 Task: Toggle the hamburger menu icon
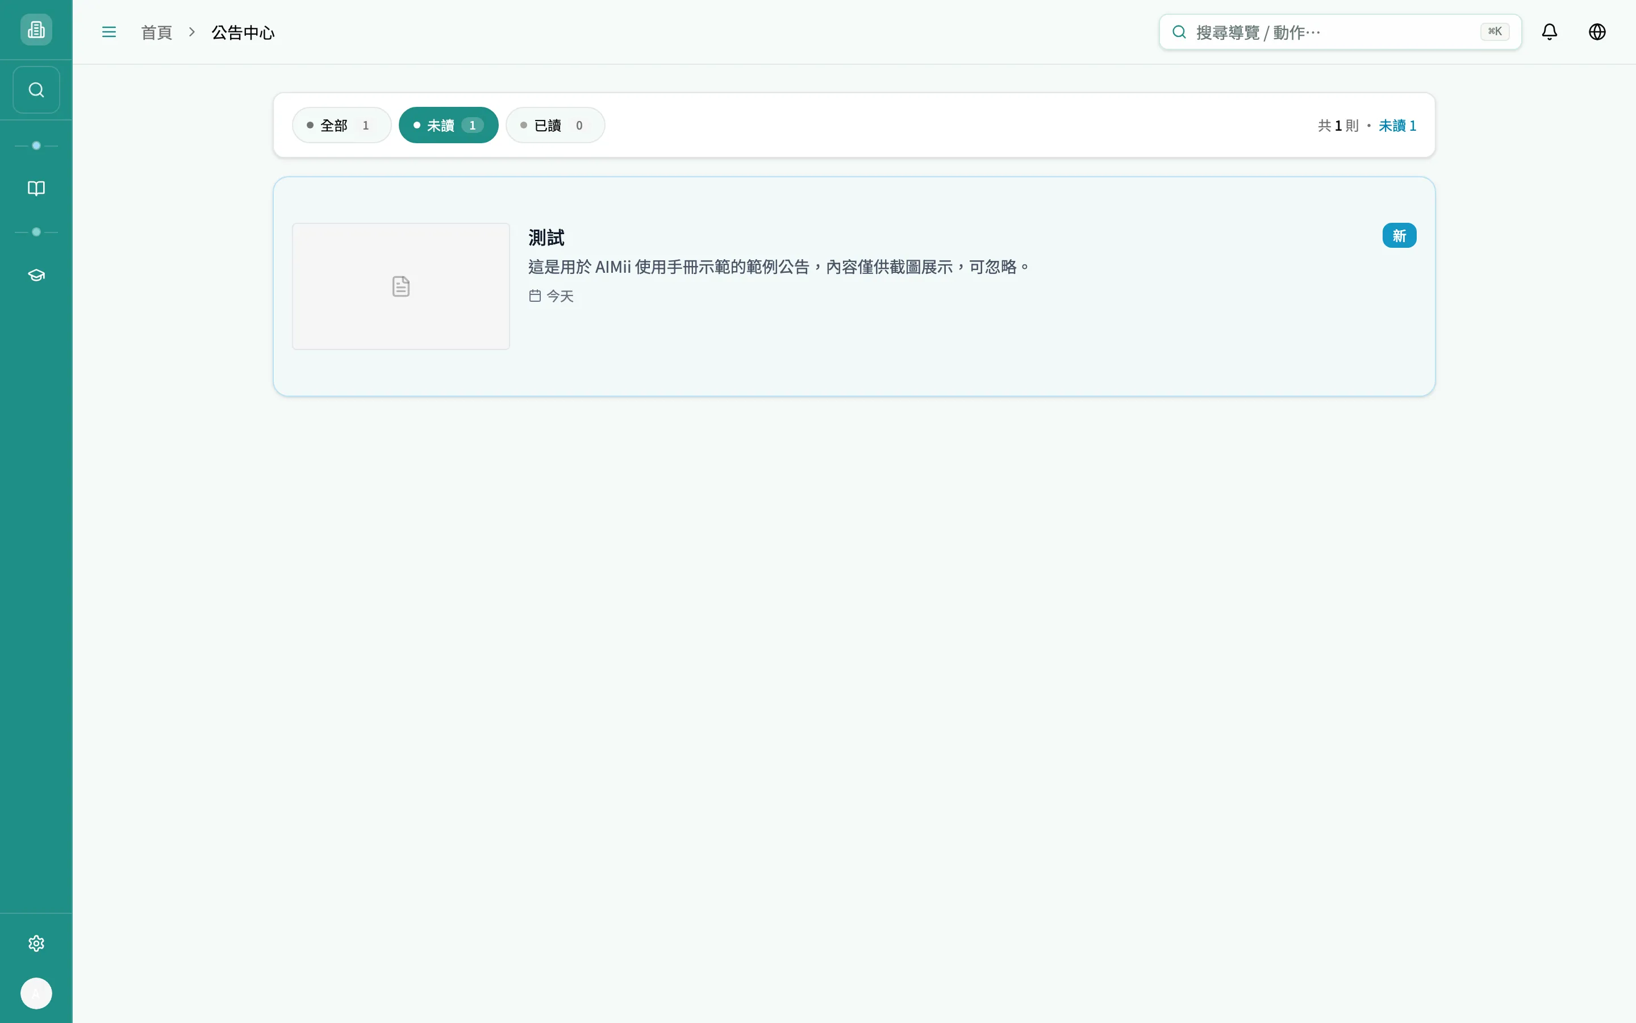pyautogui.click(x=109, y=32)
